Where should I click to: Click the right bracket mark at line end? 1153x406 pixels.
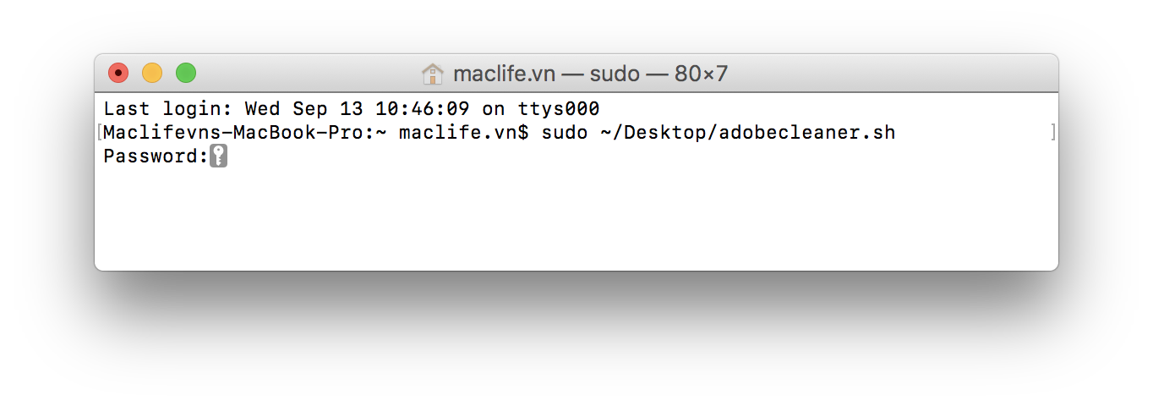1052,133
